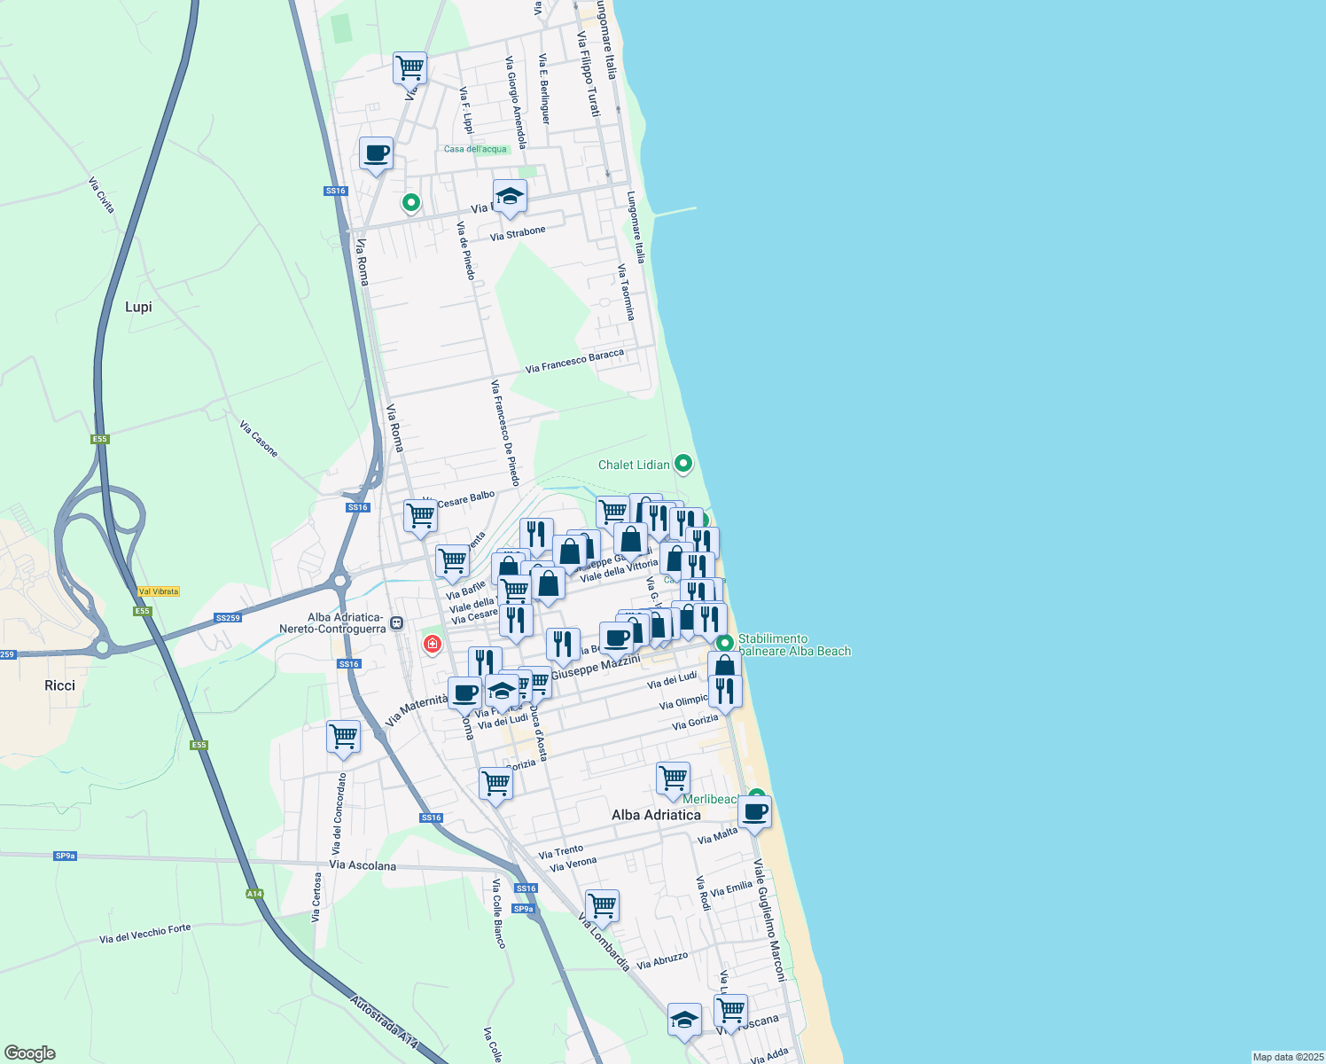Click the Via Ascolana street label
This screenshot has height=1064, width=1326.
point(363,864)
